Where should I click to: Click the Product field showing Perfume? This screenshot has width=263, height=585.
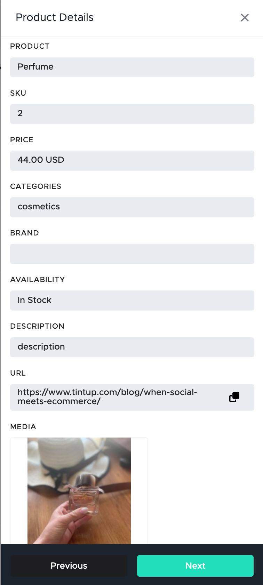[132, 67]
